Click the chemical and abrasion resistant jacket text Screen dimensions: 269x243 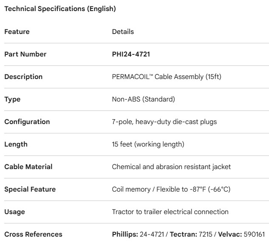pos(171,167)
